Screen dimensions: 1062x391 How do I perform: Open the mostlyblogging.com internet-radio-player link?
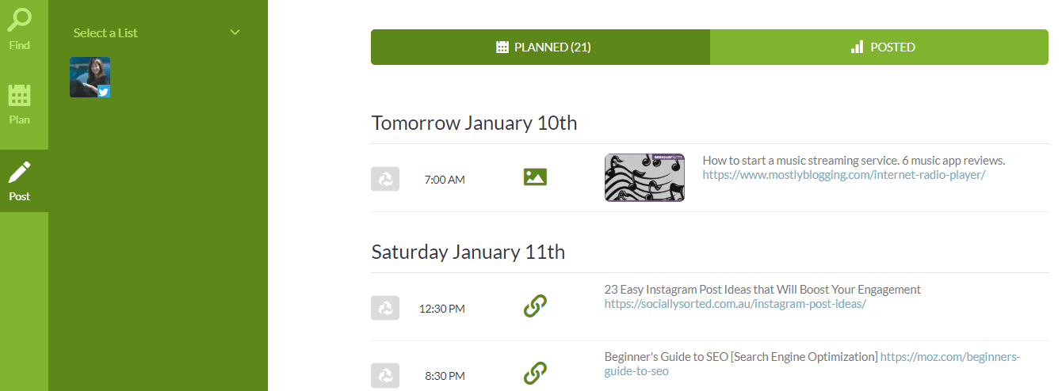[x=844, y=174]
